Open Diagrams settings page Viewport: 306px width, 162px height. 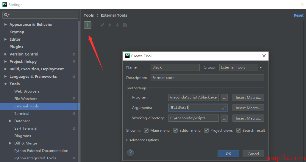tap(23, 136)
